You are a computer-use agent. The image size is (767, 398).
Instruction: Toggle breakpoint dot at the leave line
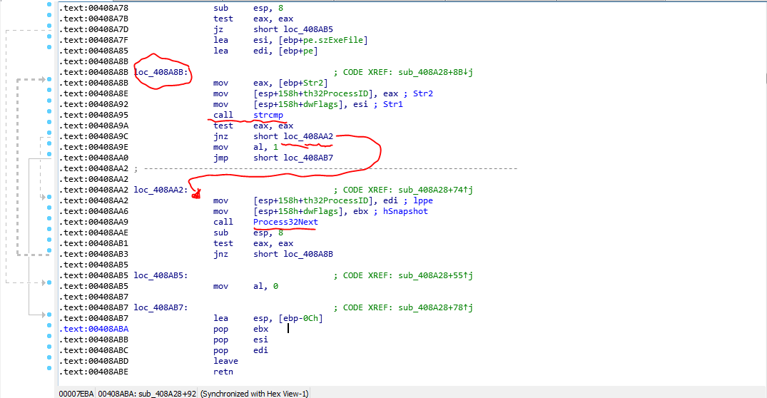pyautogui.click(x=49, y=357)
